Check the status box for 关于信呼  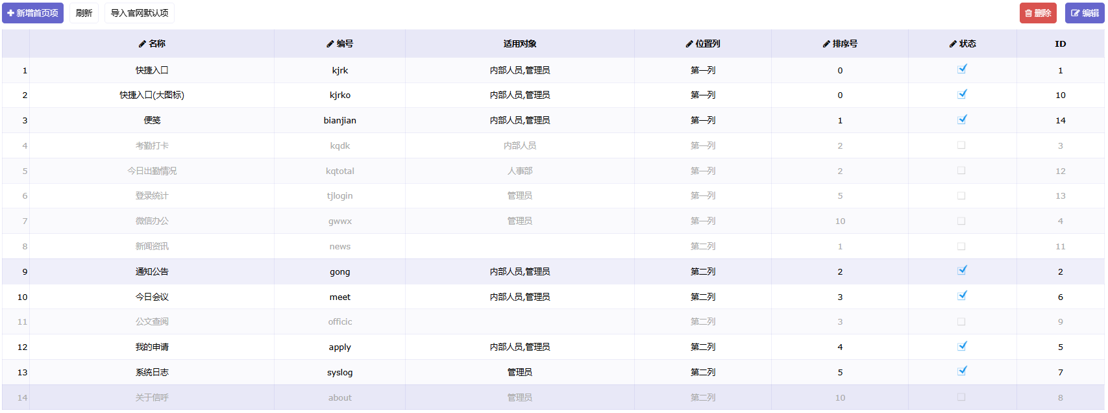pos(961,397)
